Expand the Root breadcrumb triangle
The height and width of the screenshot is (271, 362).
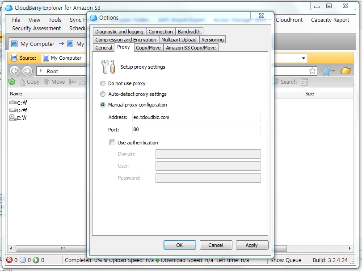click(x=41, y=71)
